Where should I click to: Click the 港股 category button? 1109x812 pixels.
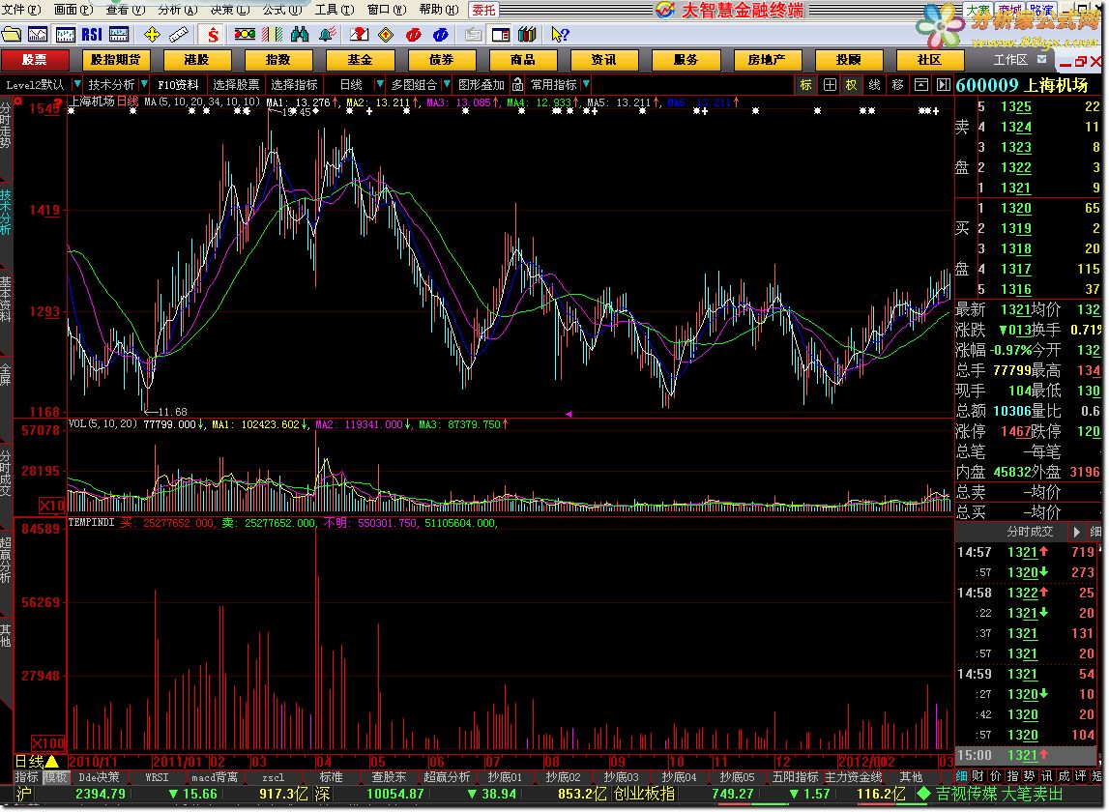click(x=197, y=59)
